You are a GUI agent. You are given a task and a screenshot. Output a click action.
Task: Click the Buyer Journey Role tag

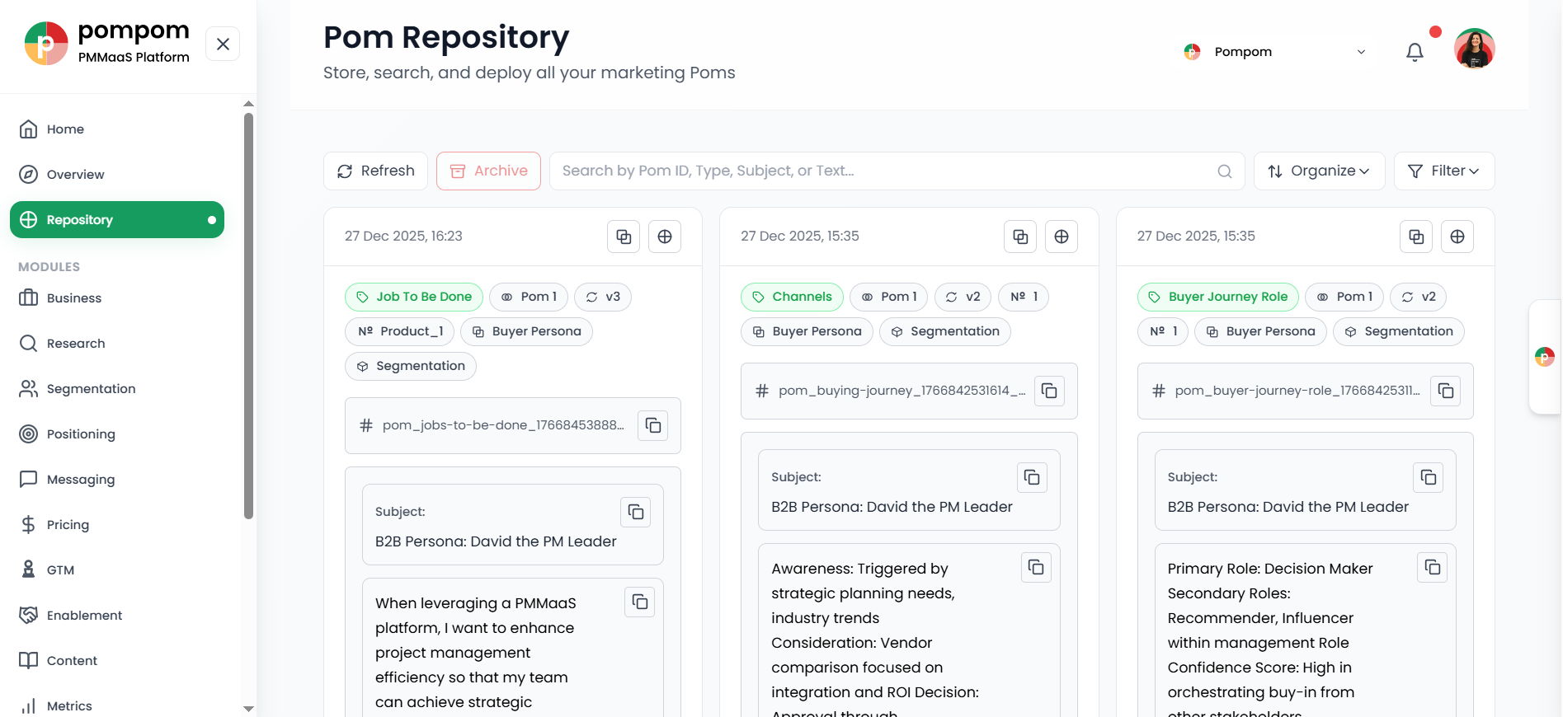click(1218, 297)
